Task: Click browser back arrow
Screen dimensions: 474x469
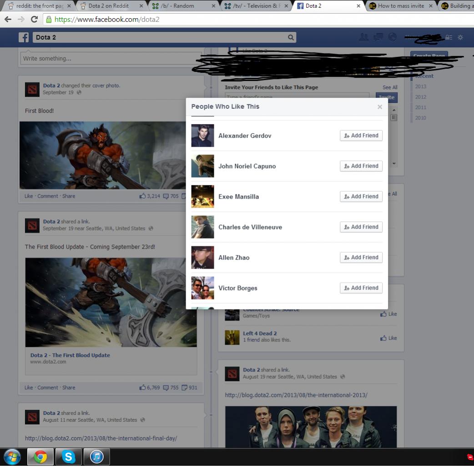Action: (8, 20)
